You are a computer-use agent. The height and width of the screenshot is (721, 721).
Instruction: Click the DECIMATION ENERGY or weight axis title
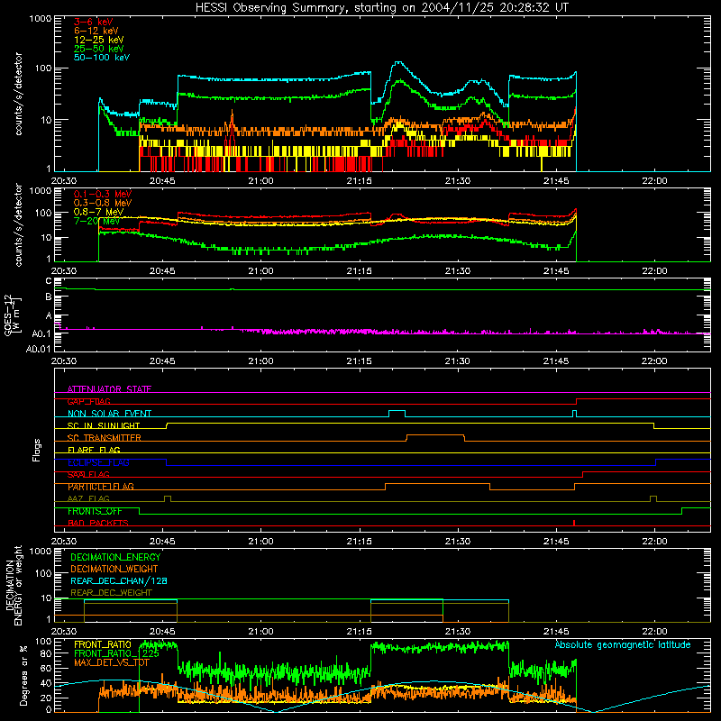(14, 585)
